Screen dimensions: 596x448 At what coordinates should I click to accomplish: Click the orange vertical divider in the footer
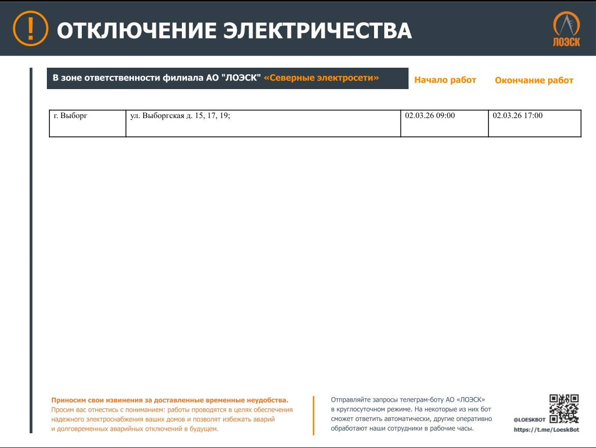313,415
